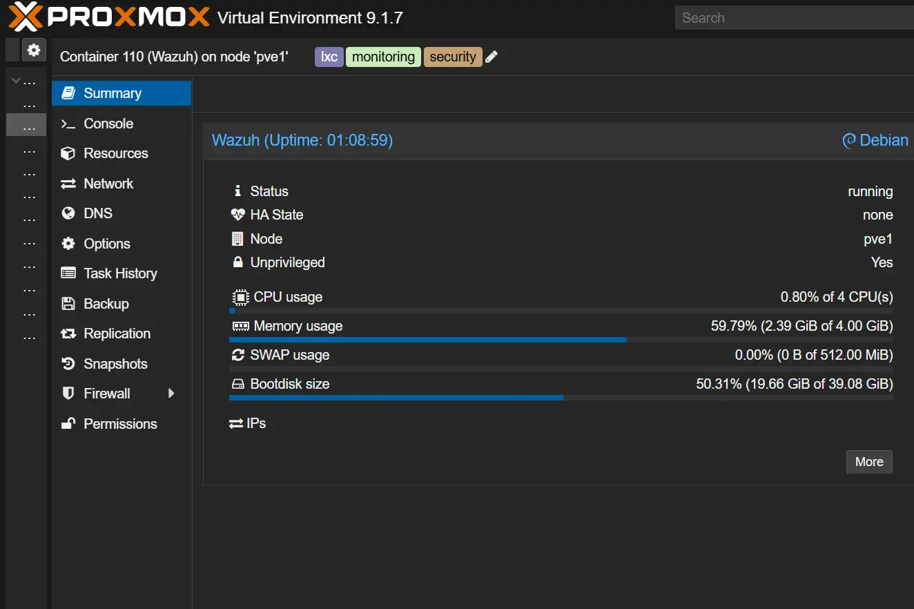Viewport: 914px width, 609px height.
Task: Click the gear icon in the tree panel
Action: 34,50
